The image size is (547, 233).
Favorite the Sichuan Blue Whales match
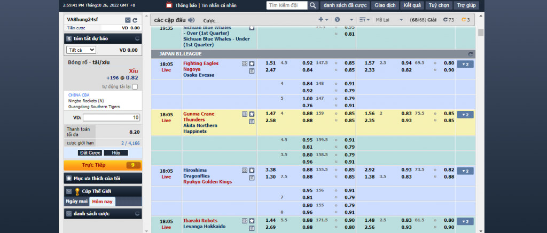click(252, 28)
